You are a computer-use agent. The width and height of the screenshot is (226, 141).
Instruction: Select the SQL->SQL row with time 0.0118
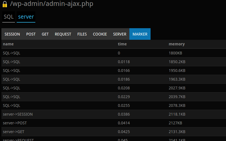click(114, 62)
